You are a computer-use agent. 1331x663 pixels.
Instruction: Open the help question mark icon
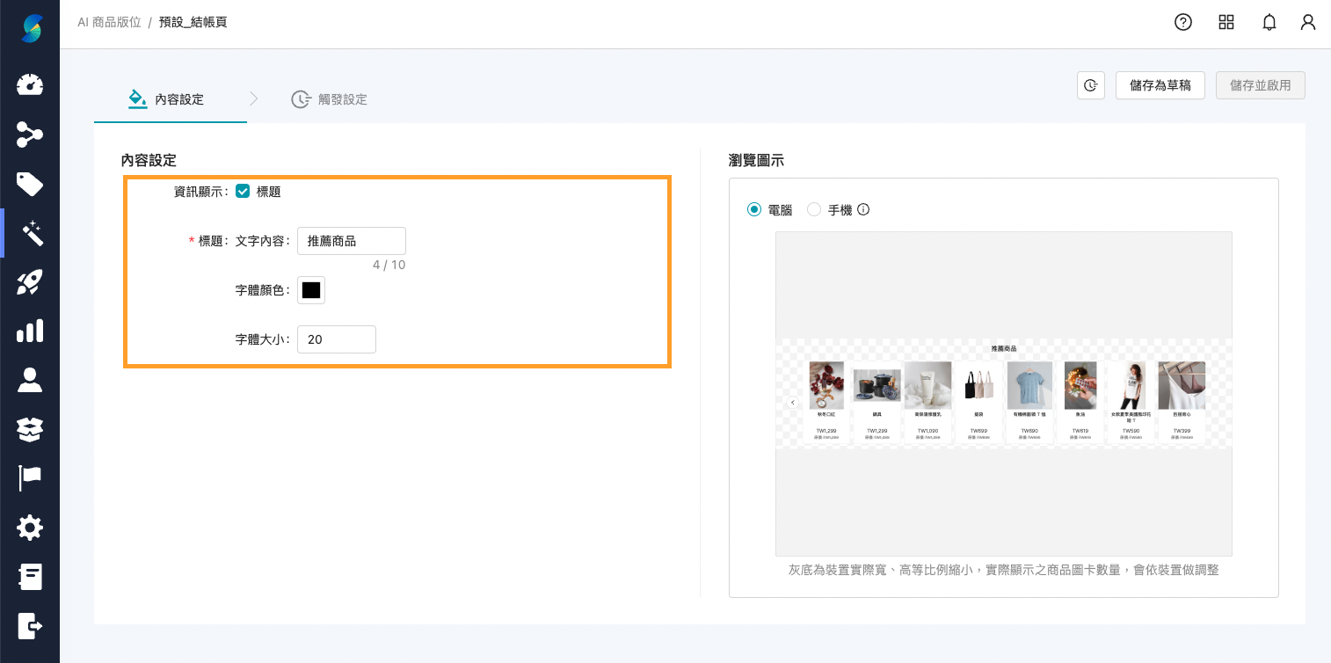tap(1183, 23)
